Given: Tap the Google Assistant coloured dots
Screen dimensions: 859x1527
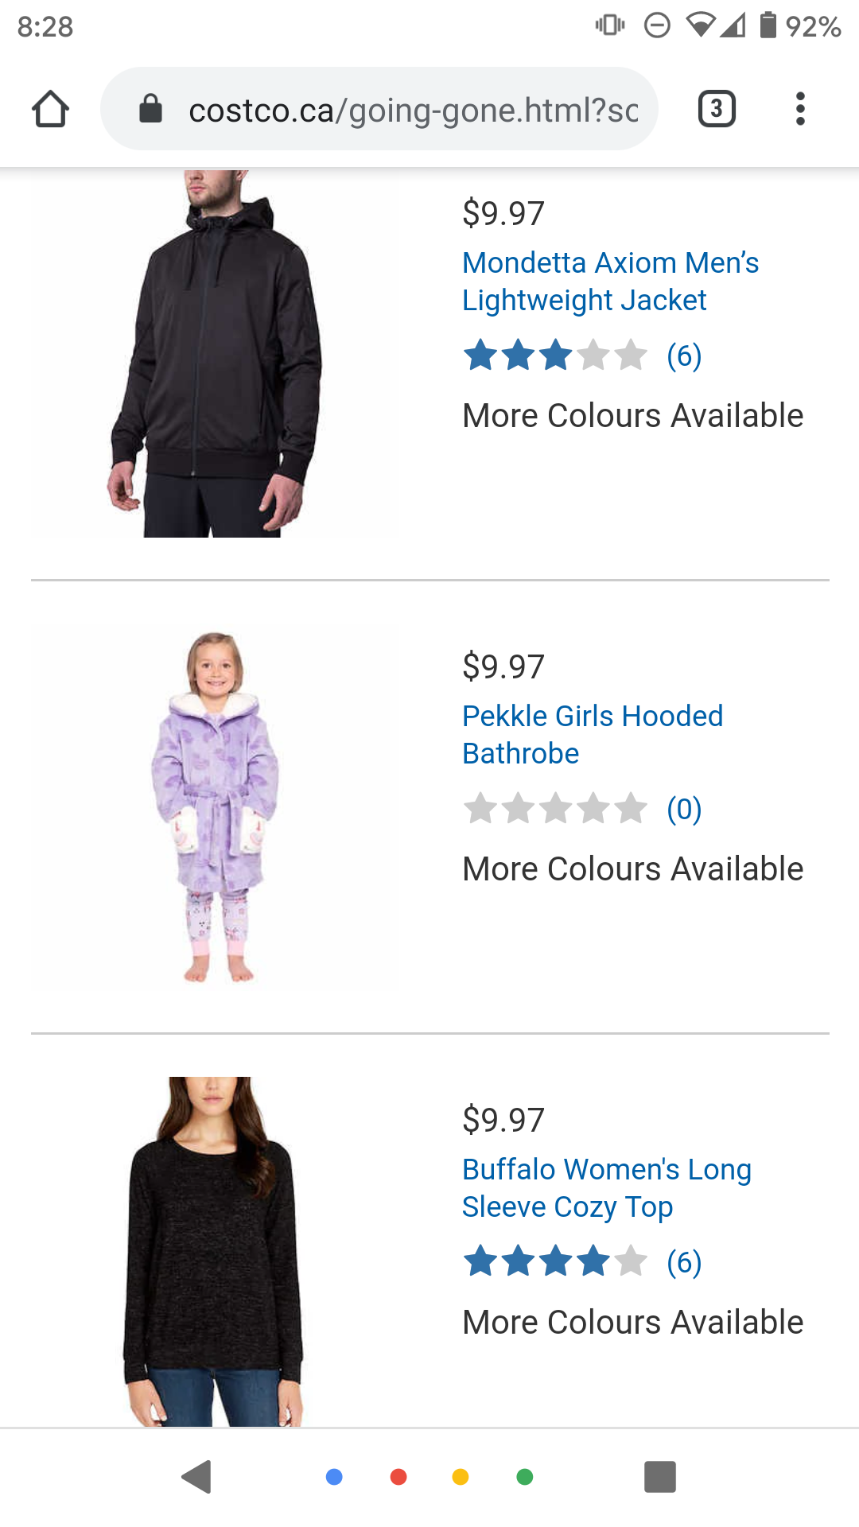Looking at the screenshot, I should (429, 1477).
